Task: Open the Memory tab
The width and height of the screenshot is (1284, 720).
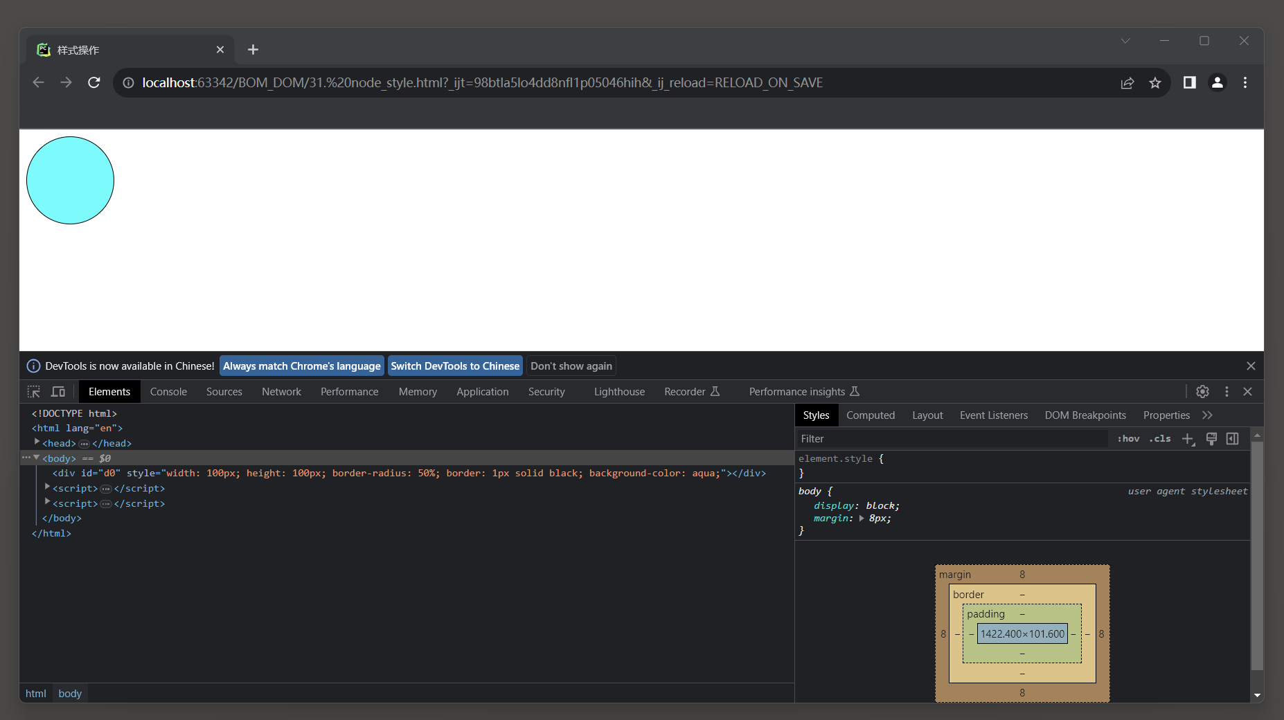Action: (x=418, y=392)
